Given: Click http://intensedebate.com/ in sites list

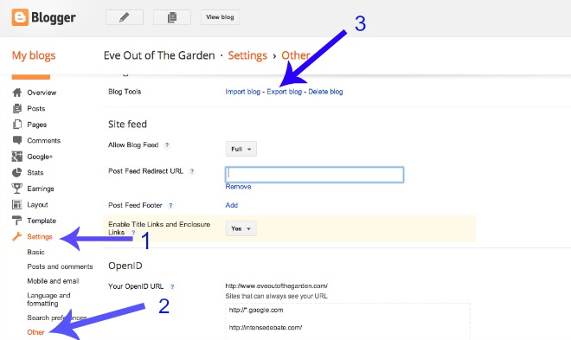Looking at the screenshot, I should point(266,328).
